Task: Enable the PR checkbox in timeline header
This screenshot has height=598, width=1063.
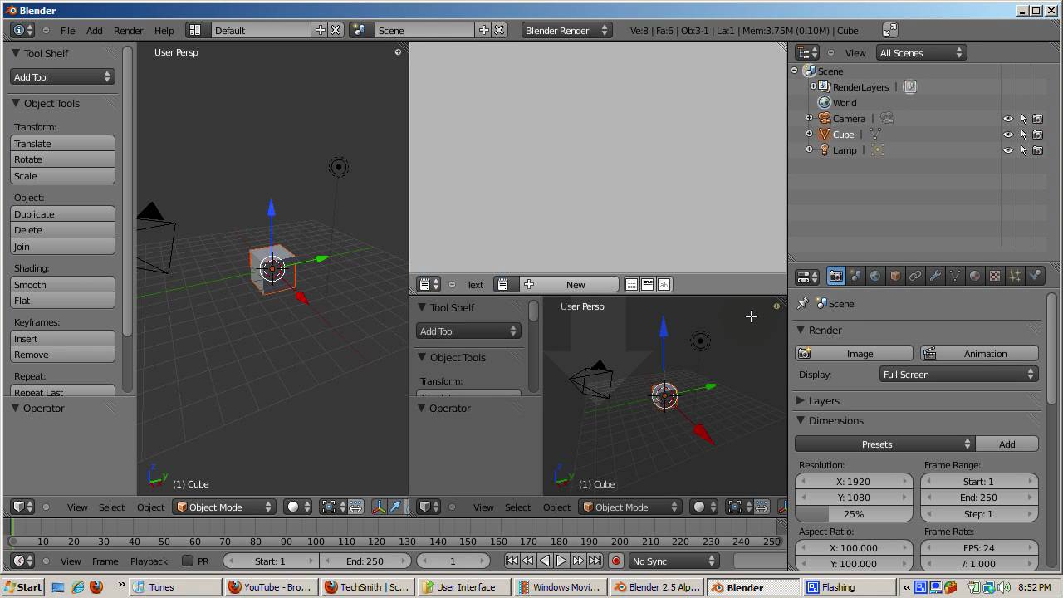Action: [x=188, y=561]
